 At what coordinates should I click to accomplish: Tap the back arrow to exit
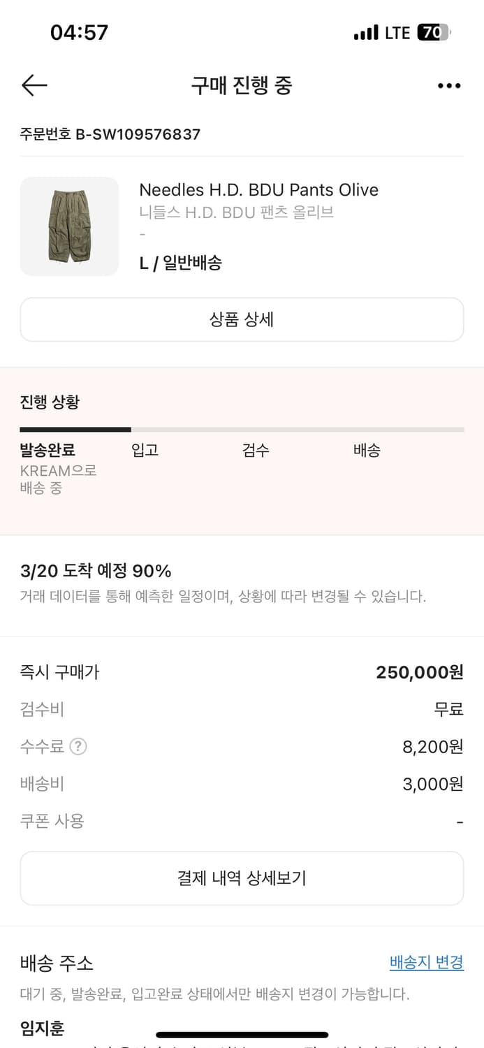(34, 85)
